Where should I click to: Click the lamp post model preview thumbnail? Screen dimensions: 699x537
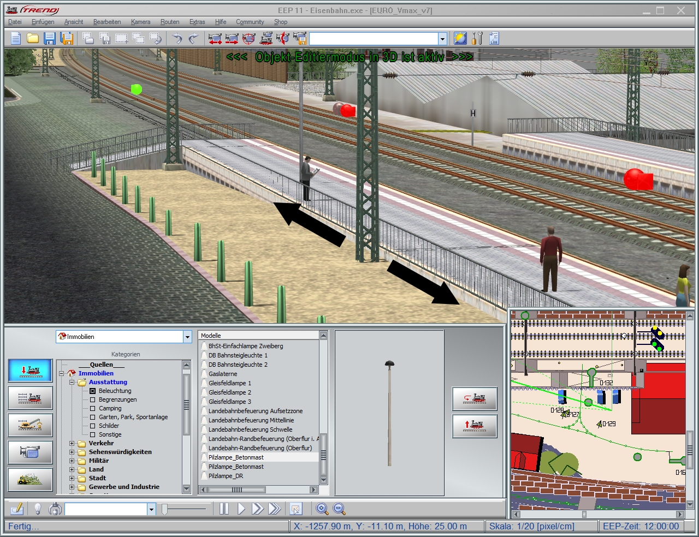[x=389, y=413]
